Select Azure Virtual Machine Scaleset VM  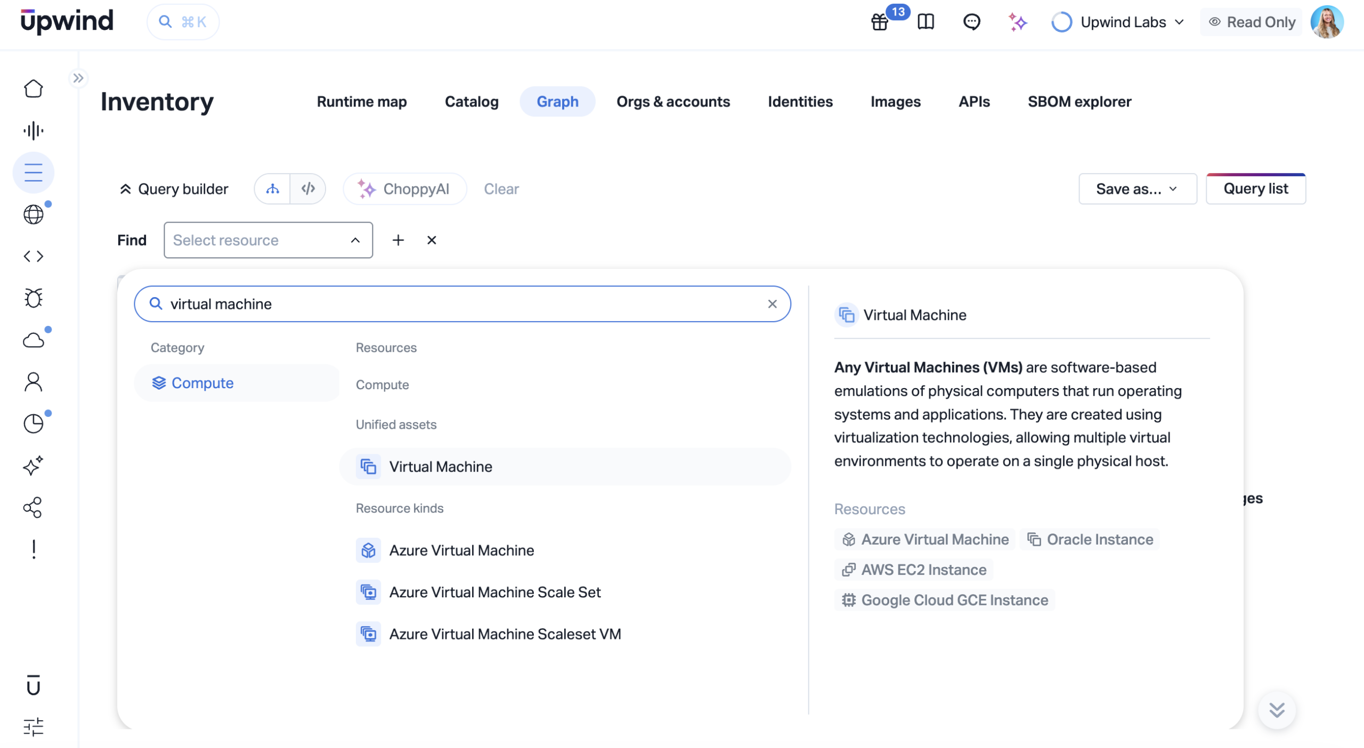point(565,634)
